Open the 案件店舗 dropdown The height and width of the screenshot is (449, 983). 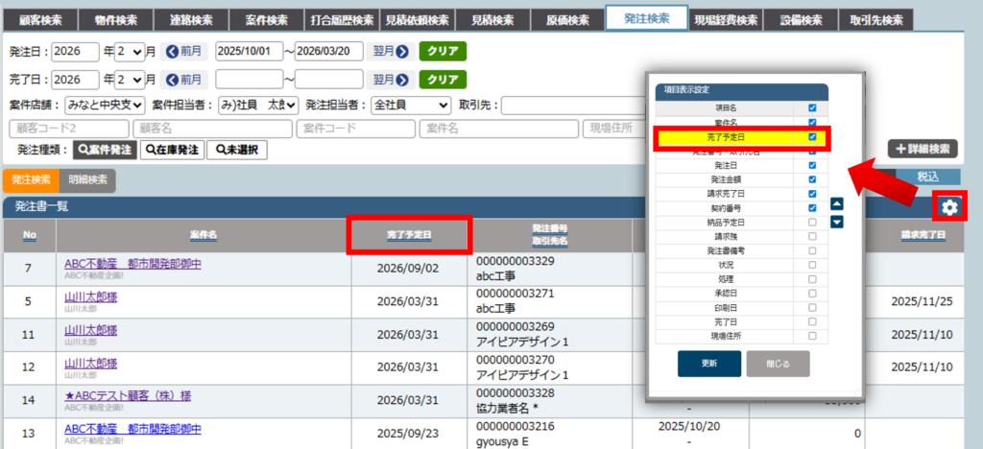click(105, 105)
